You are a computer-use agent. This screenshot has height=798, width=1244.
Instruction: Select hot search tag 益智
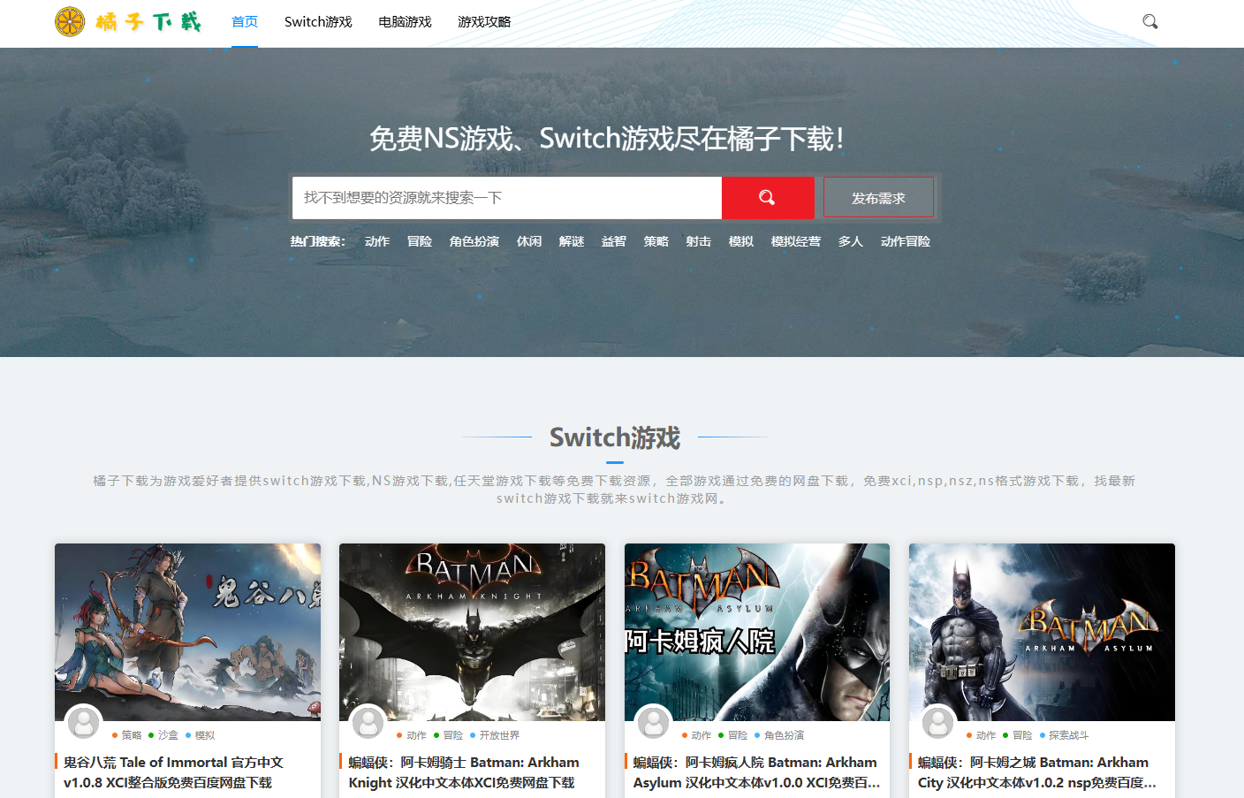tap(614, 241)
